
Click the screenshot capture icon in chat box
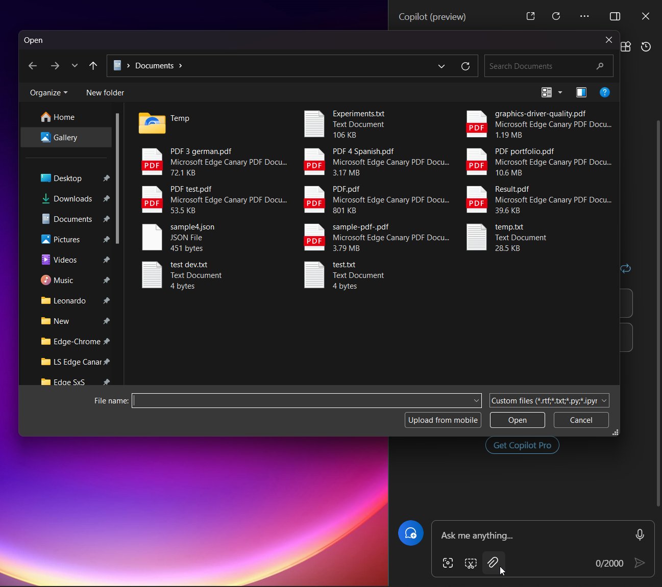coord(448,563)
